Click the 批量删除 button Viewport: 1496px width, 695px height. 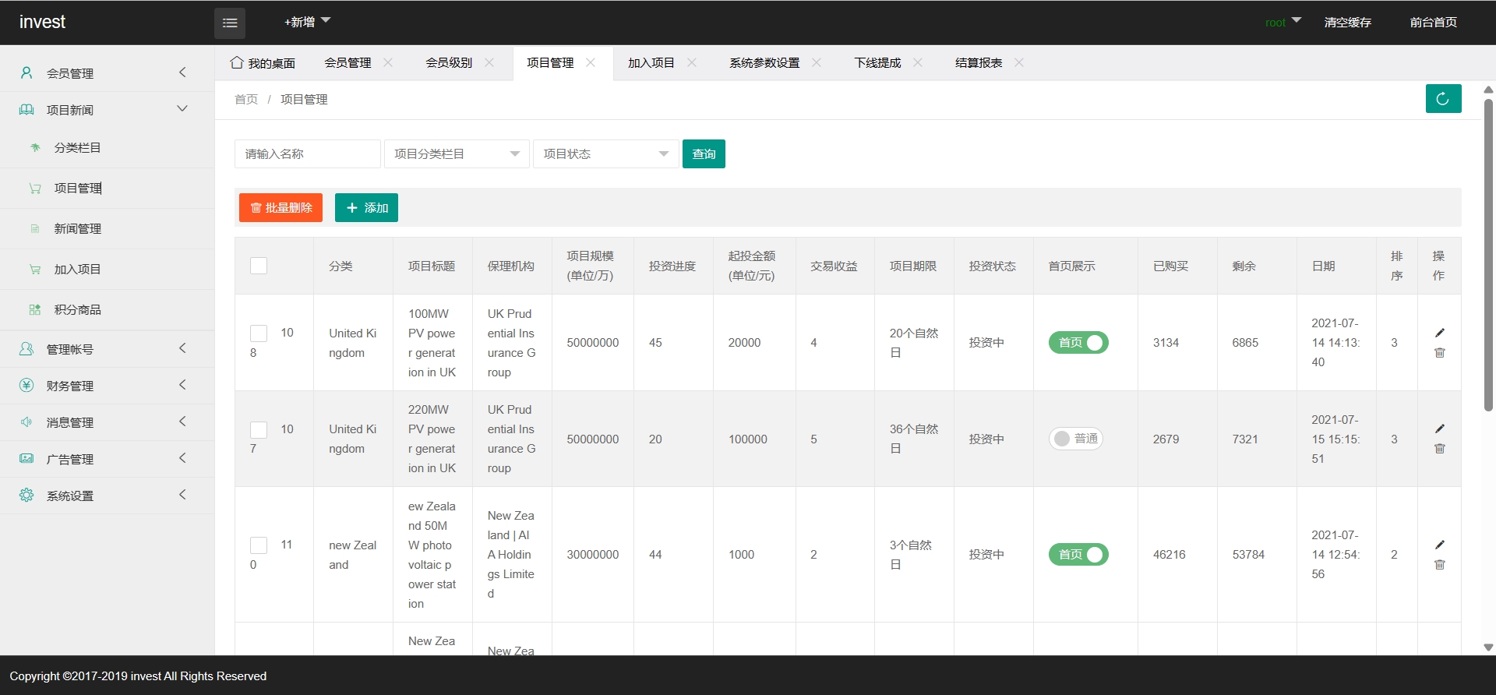point(280,208)
